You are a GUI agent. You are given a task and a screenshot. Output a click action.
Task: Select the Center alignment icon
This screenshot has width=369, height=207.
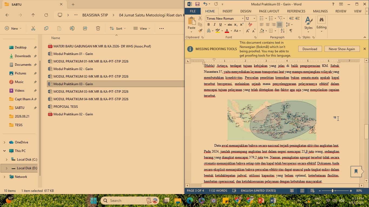[268, 25]
